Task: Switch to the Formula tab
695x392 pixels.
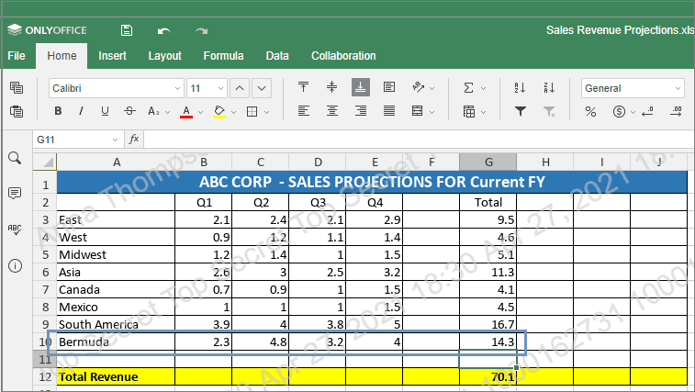Action: coord(223,56)
